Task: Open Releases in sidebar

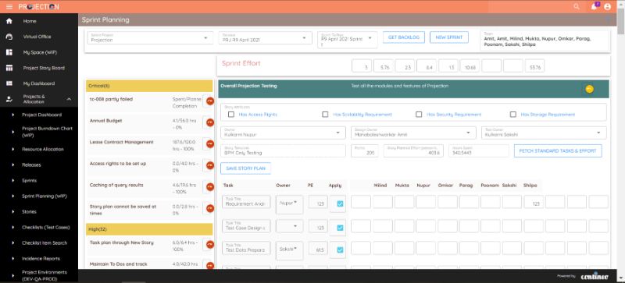Action: (31, 164)
